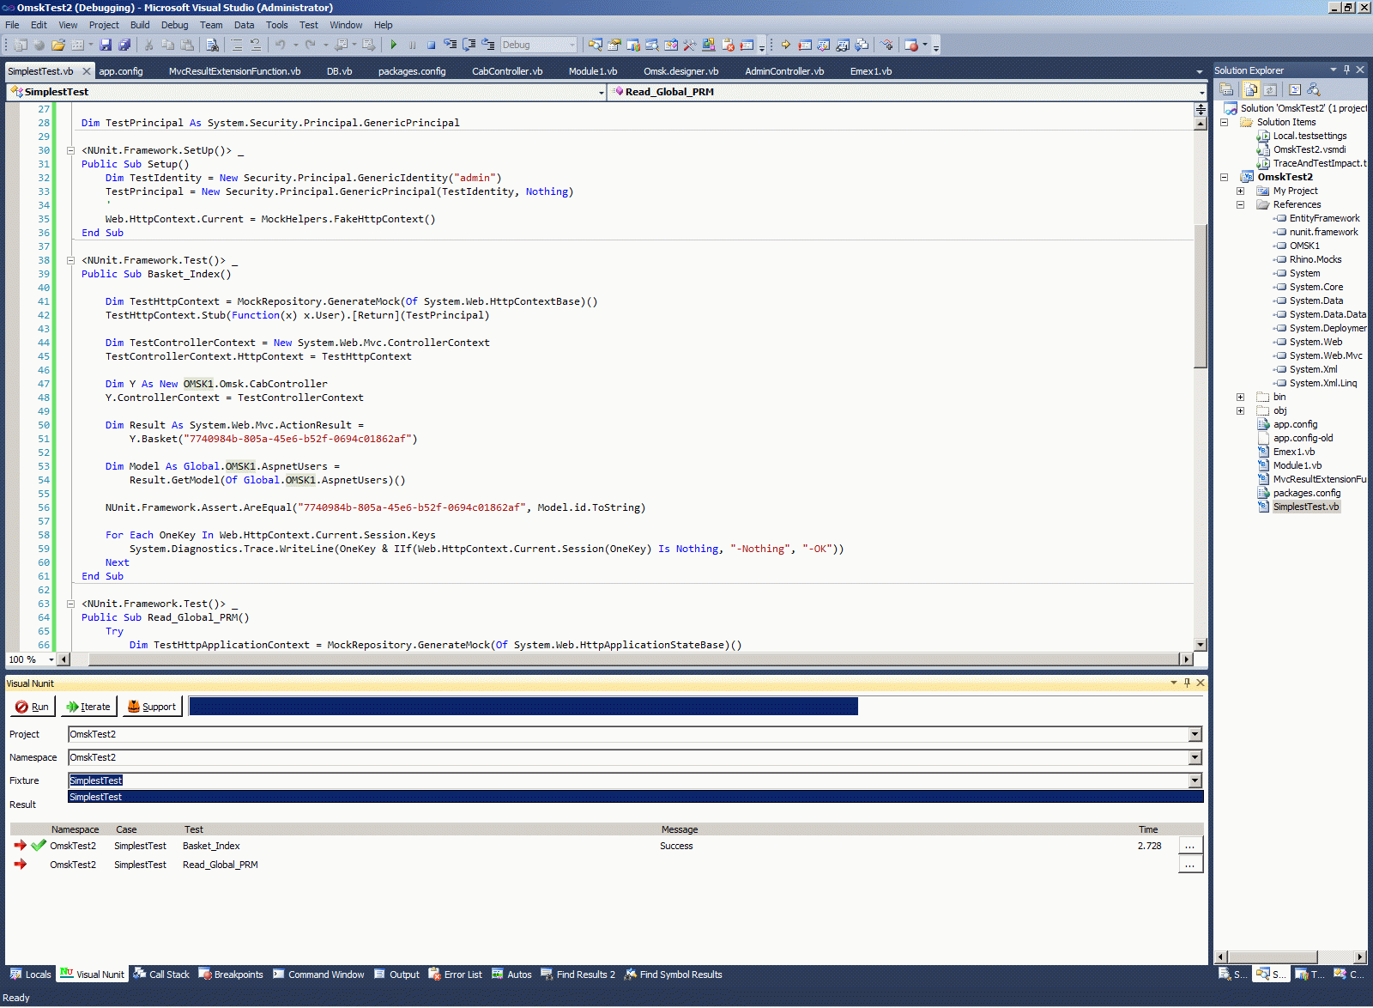Click the Save All toolbar icon
This screenshot has height=1008, width=1373.
124,45
